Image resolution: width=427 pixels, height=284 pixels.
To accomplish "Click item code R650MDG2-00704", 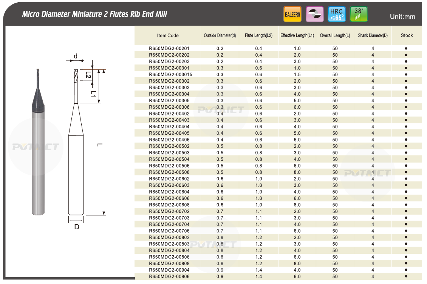I will click(169, 224).
